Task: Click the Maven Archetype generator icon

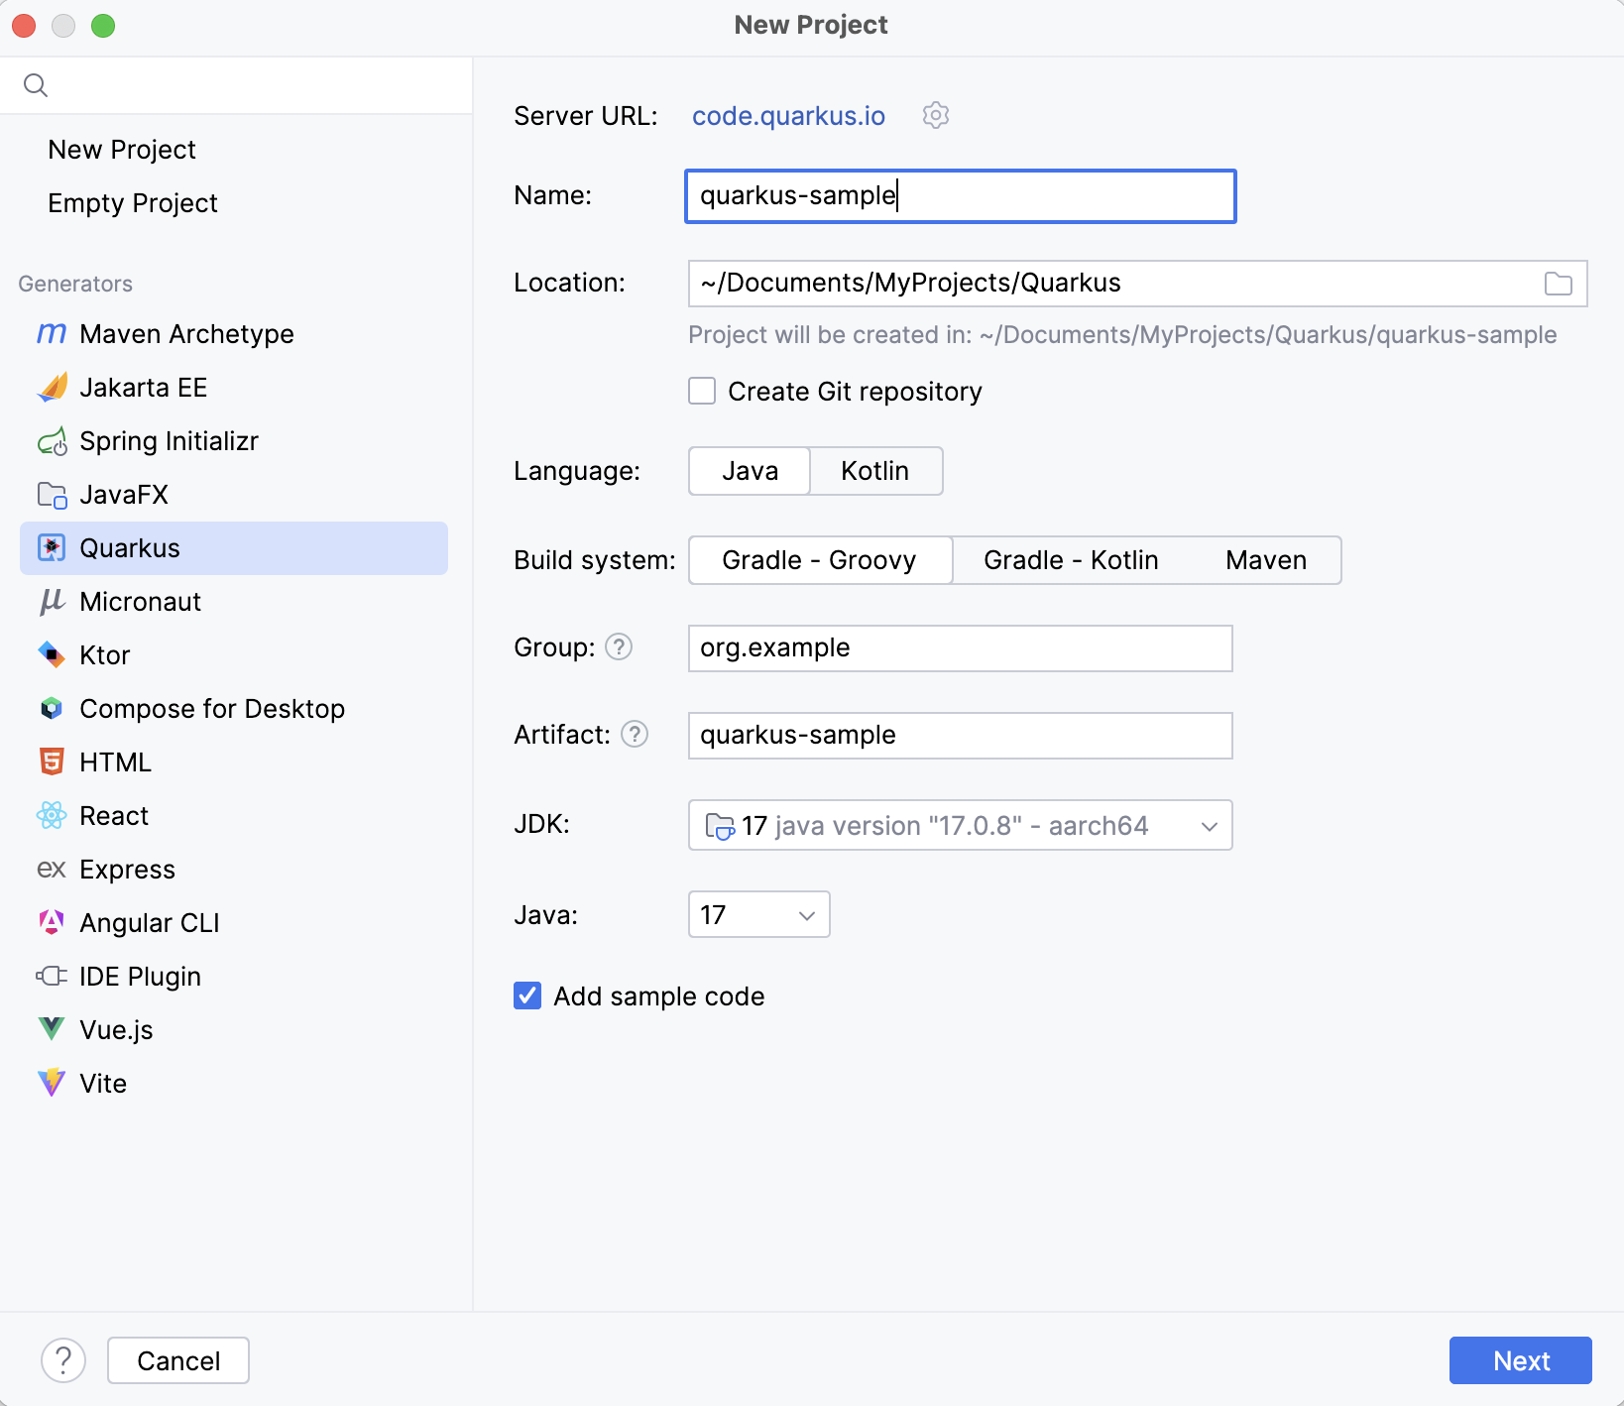Action: click(x=52, y=334)
